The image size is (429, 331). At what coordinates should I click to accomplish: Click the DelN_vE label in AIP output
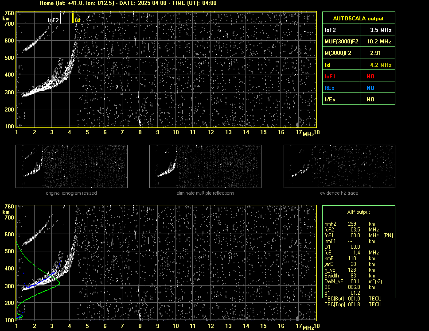pyautogui.click(x=334, y=281)
